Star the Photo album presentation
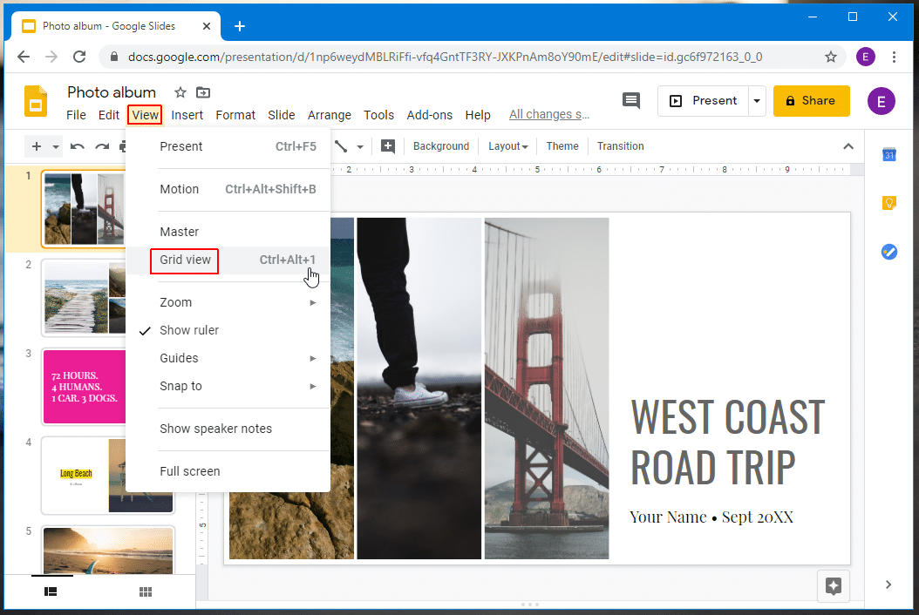Image resolution: width=919 pixels, height=615 pixels. [180, 92]
